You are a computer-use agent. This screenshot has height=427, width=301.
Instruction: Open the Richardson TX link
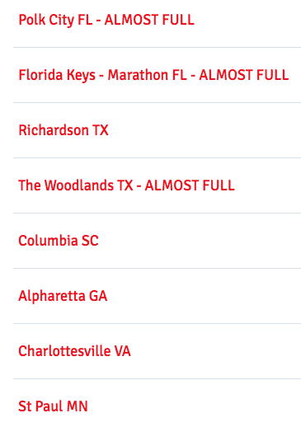(x=63, y=130)
